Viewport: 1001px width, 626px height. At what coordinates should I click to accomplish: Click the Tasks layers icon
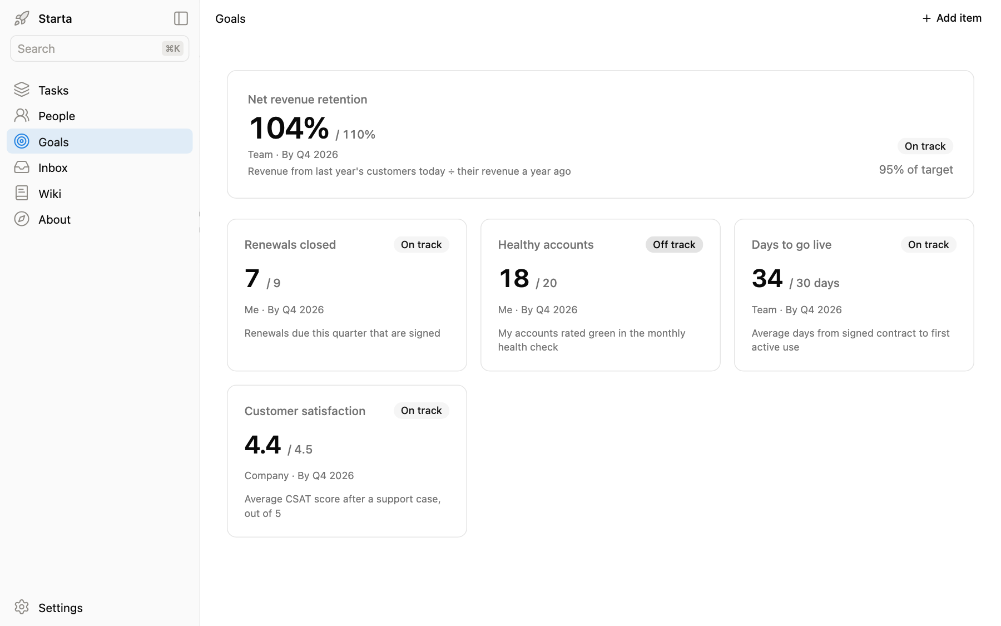[x=22, y=90]
